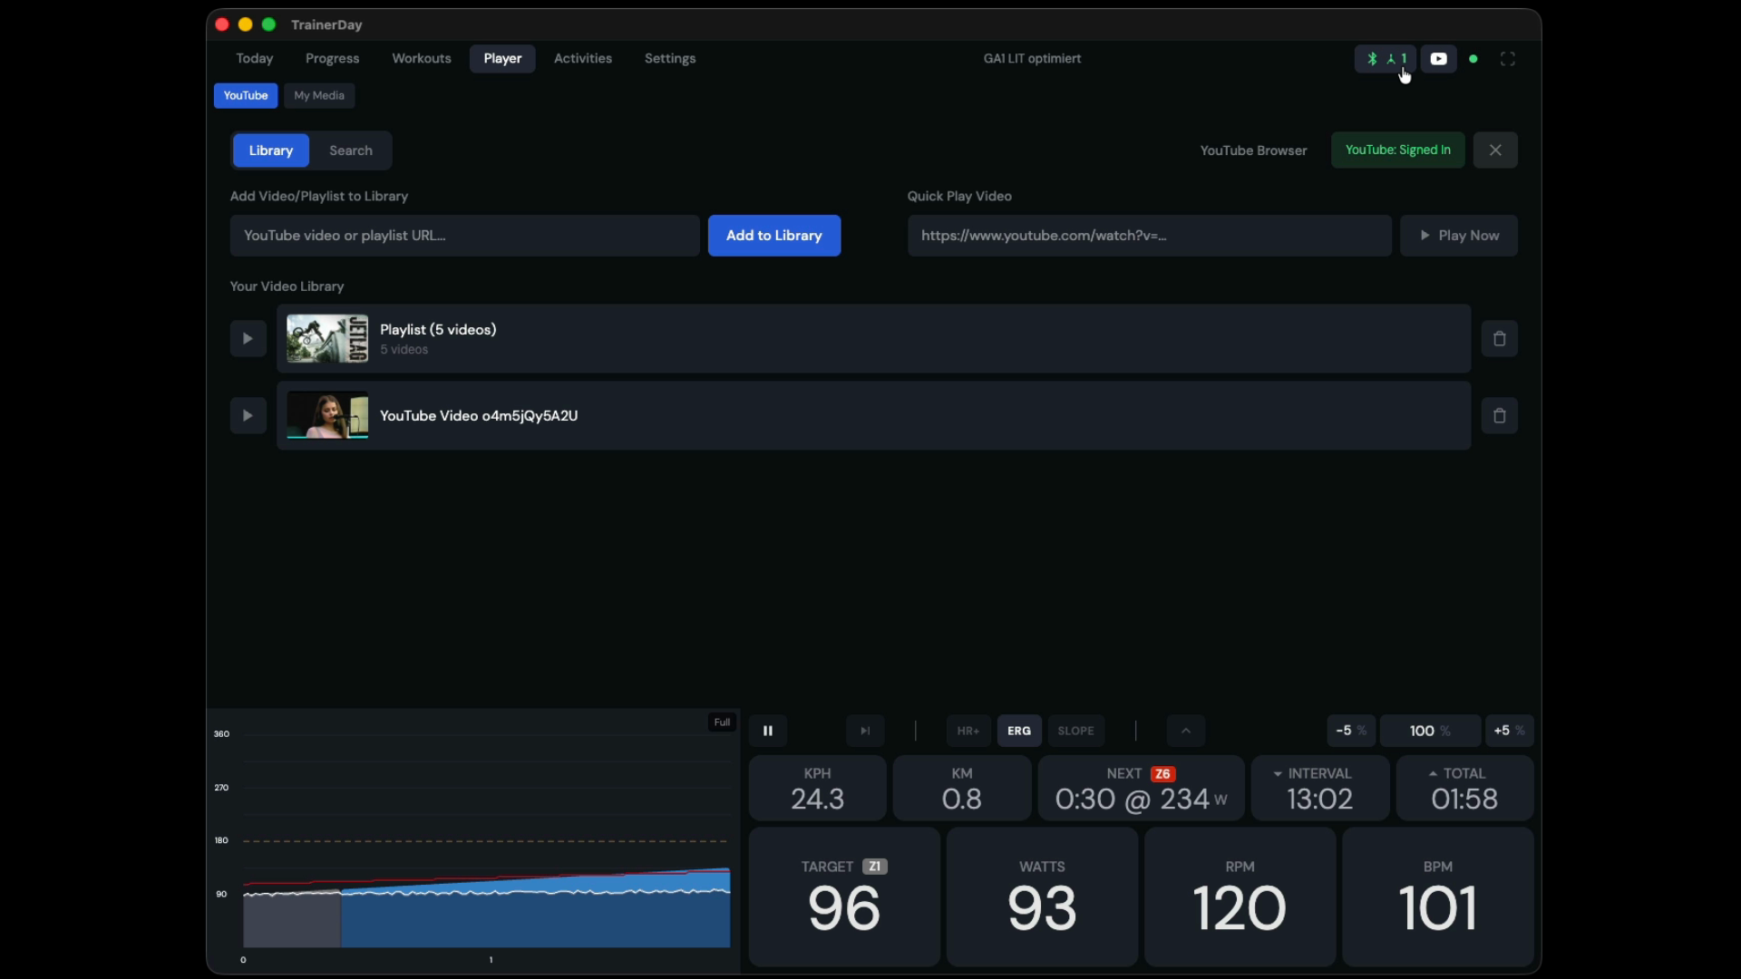Expand the chevron next to ERG controls
Viewport: 1741px width, 979px height.
pos(1184,731)
